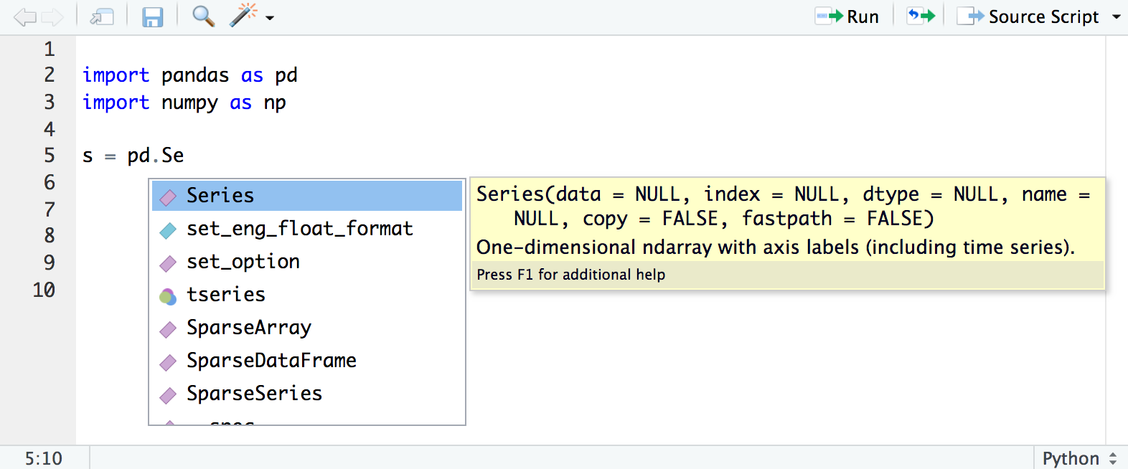
Task: Click the show in new window icon
Action: (102, 16)
